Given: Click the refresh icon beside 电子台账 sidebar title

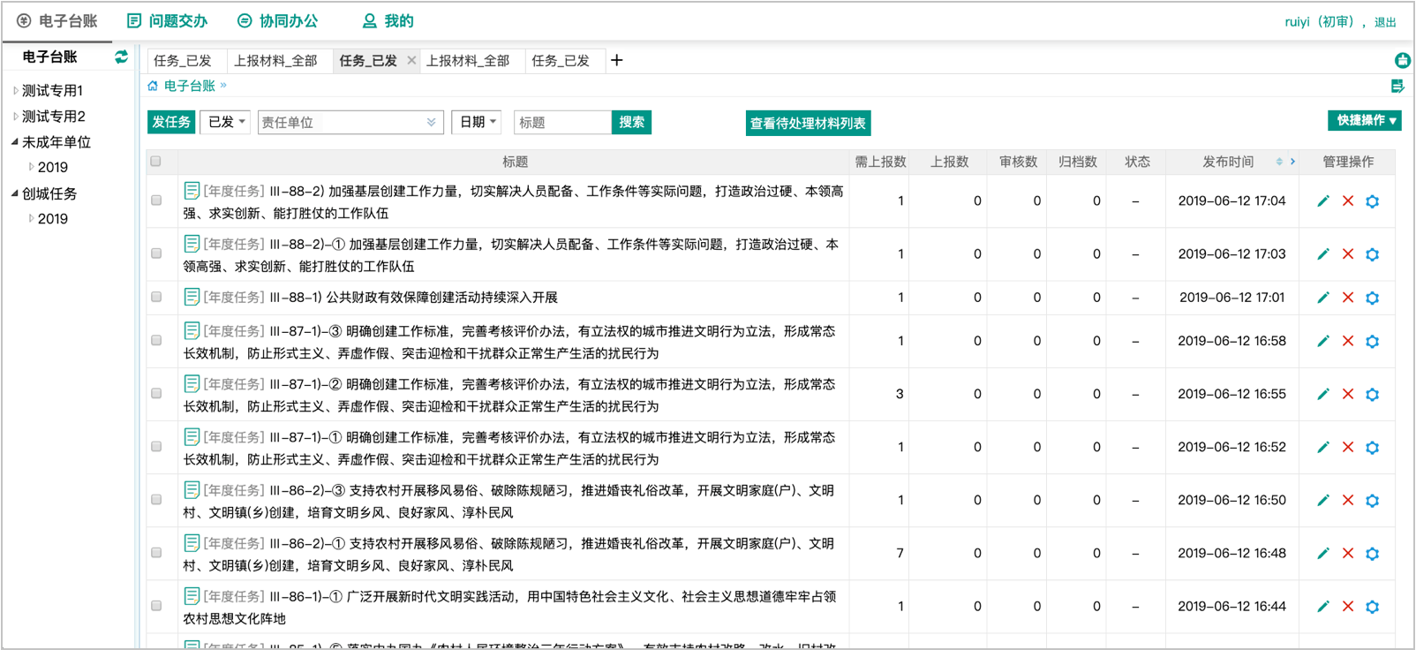Looking at the screenshot, I should click(121, 57).
